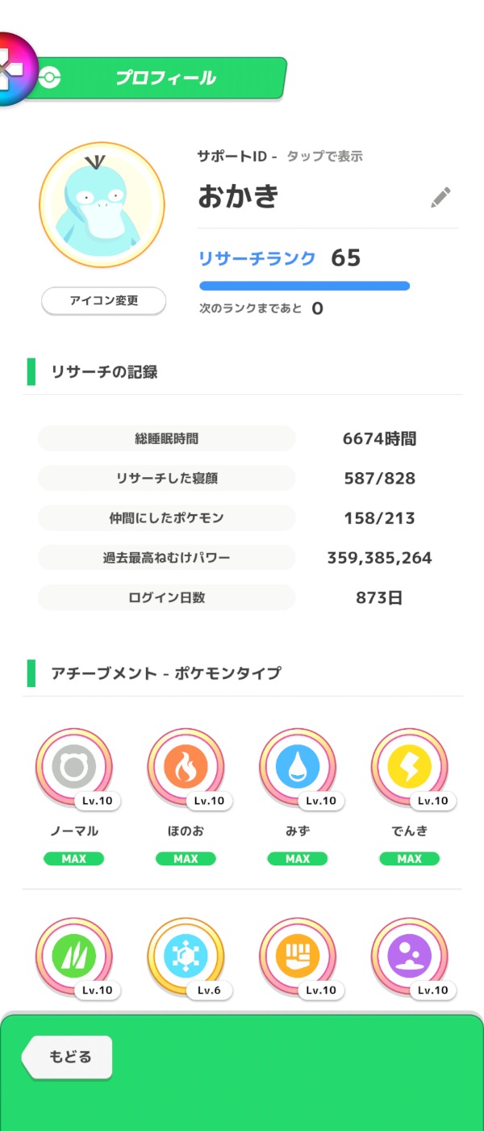Tap タップで表示 to reveal Support ID
Image resolution: width=484 pixels, height=1131 pixels.
pos(324,157)
